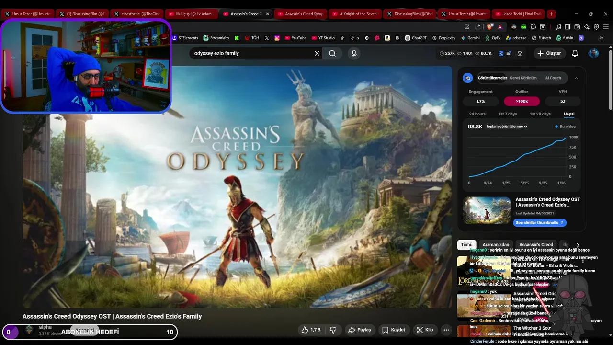Collapse the vidIQ stats panel chevron
613x345 pixels.
576,78
